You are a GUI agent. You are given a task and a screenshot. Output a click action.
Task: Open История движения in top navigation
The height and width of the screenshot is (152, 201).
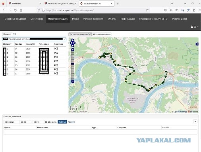click(x=93, y=19)
